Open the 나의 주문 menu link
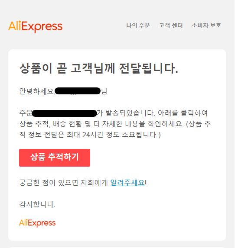Viewport: 235px width, 248px height. pos(138,26)
